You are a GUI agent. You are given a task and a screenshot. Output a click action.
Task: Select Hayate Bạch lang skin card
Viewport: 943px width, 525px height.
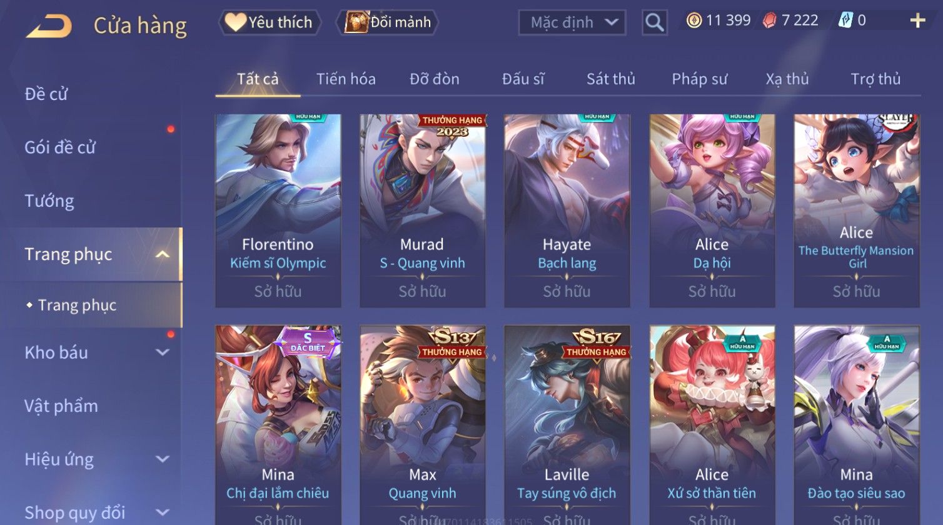tap(567, 211)
